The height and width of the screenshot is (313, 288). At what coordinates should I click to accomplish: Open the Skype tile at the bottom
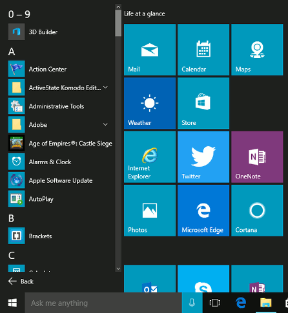(203, 279)
